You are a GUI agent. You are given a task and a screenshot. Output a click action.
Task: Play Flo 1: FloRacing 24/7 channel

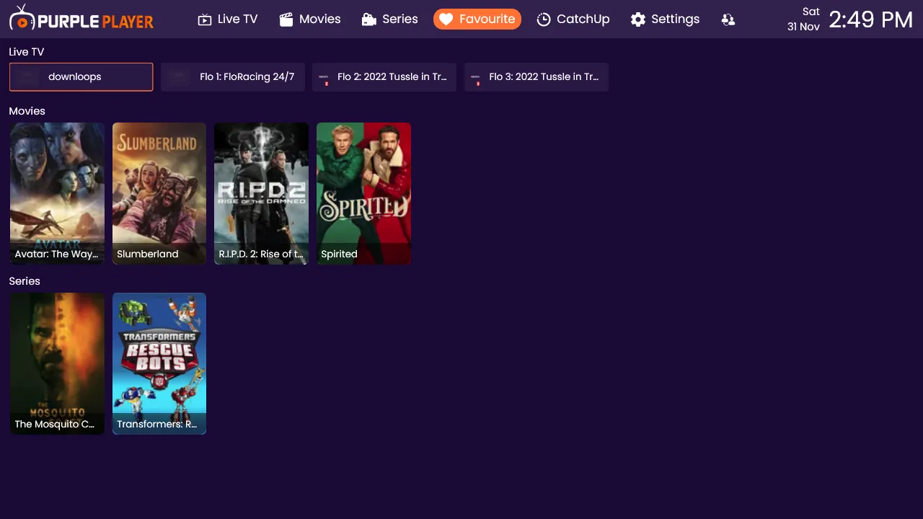click(x=233, y=77)
